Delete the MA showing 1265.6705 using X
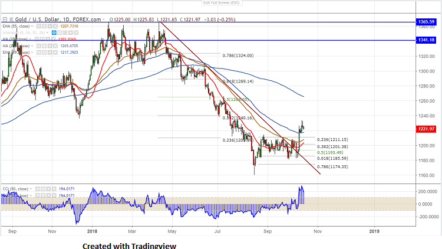Screen dimensions: 442x249 pyautogui.click(x=55, y=46)
